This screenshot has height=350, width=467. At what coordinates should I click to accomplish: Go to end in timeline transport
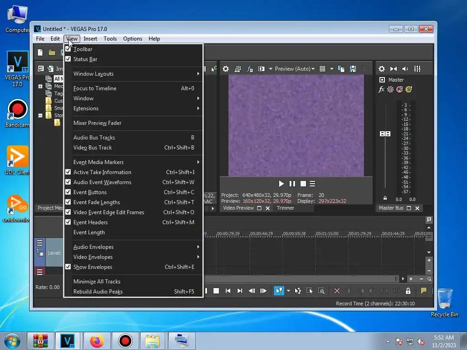pyautogui.click(x=240, y=291)
